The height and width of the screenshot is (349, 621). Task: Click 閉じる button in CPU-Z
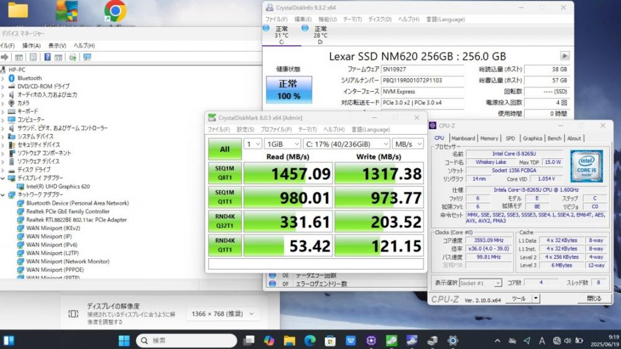594,299
